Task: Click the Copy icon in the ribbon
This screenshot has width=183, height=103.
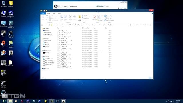Action: (x=43, y=17)
